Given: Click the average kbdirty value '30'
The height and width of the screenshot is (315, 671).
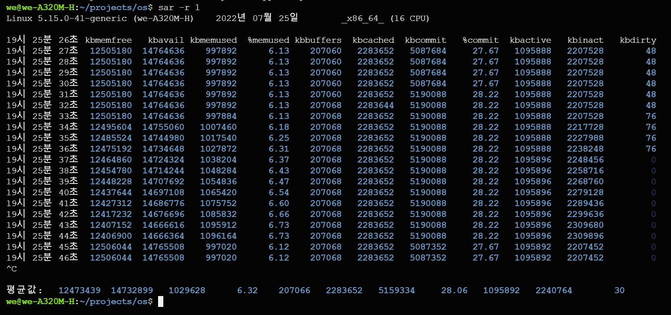Looking at the screenshot, I should click(x=620, y=291).
